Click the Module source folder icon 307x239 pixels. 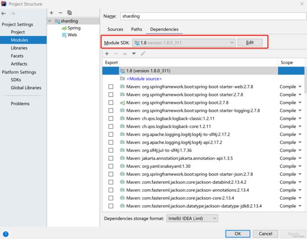point(123,79)
